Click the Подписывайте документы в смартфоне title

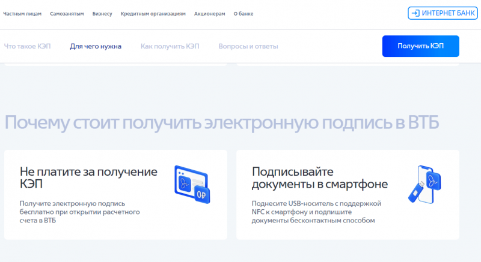[320, 177]
